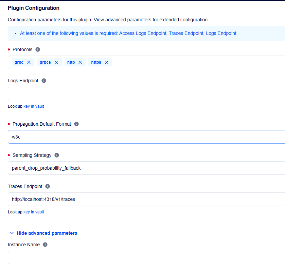
Task: Click info icon beside Logs Endpoint
Action: 44,81
